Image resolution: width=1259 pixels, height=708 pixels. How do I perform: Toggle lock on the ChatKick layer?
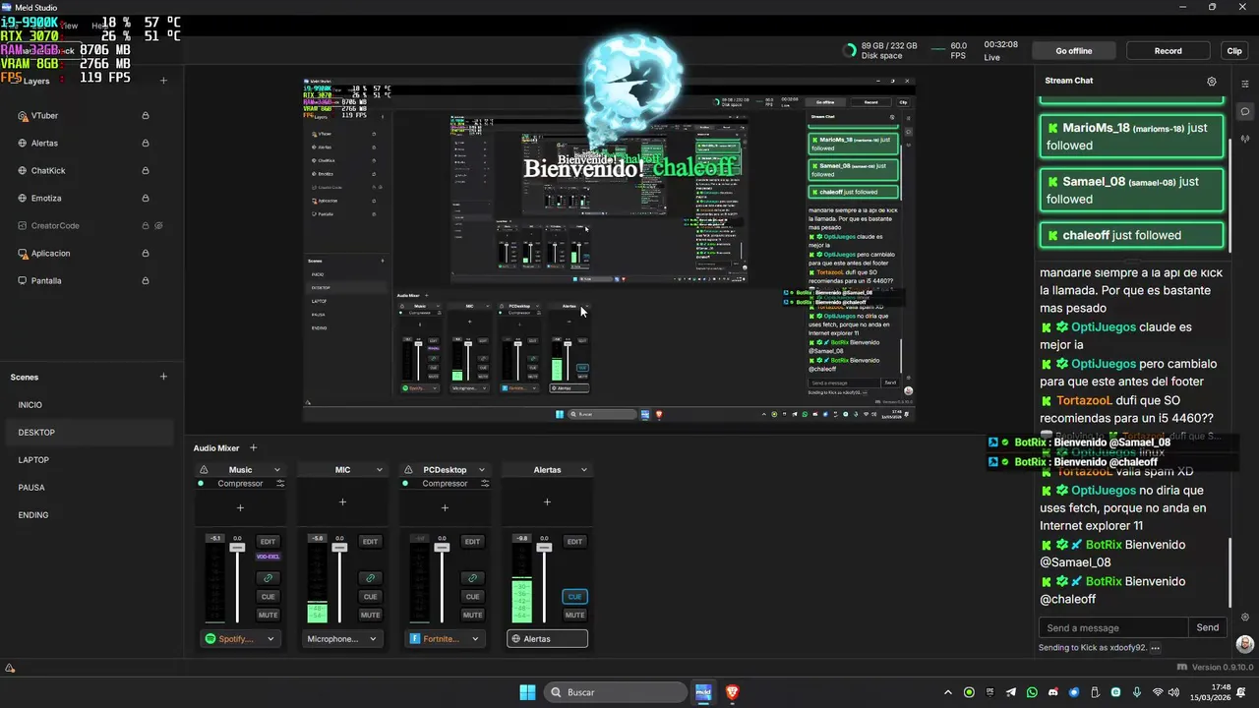tap(146, 171)
